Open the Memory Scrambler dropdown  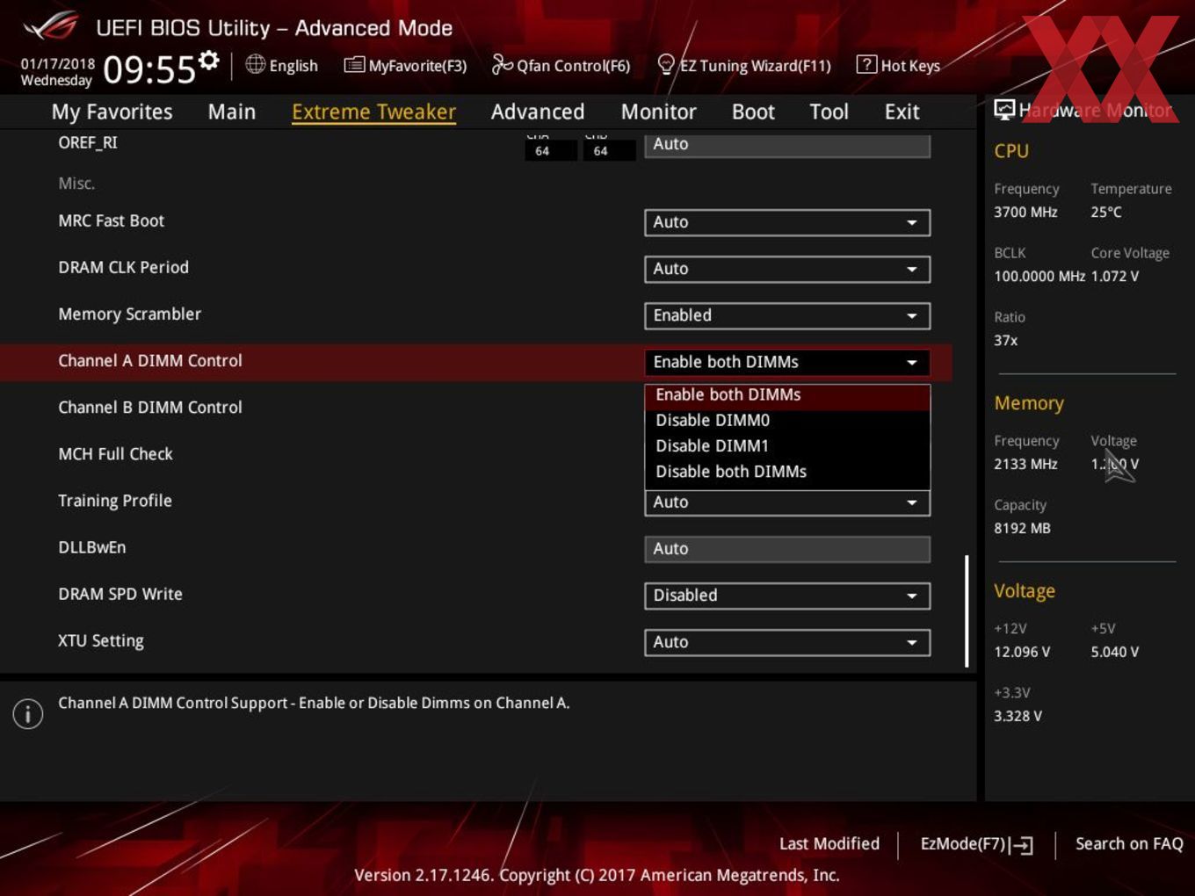[787, 315]
